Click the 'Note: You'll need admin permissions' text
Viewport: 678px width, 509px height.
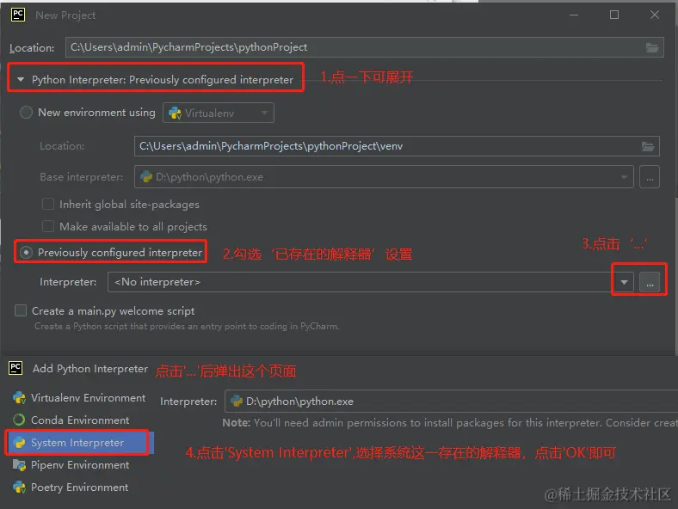(x=450, y=423)
